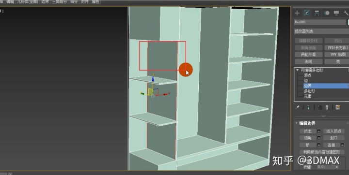The image size is (349, 175).
Task: Select 多边形 sub-object level
Action: [x=309, y=91]
